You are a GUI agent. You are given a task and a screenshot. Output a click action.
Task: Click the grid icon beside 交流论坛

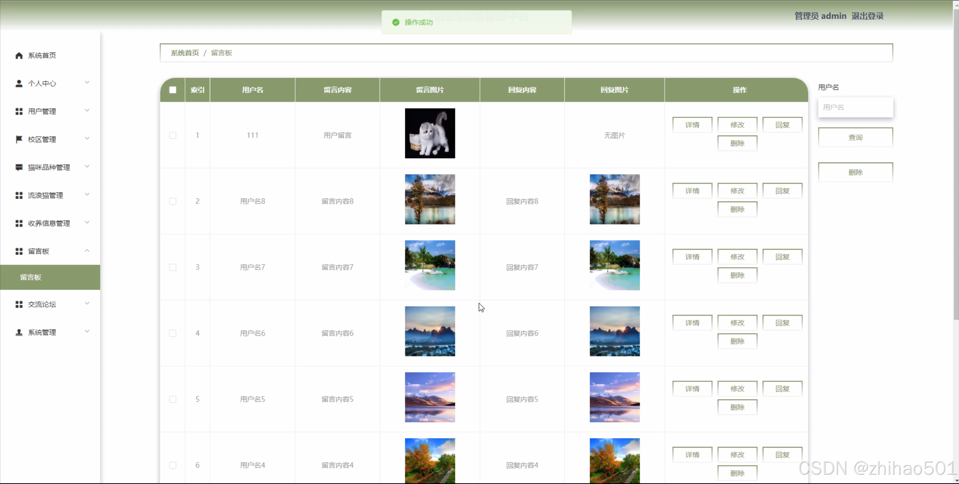[19, 304]
